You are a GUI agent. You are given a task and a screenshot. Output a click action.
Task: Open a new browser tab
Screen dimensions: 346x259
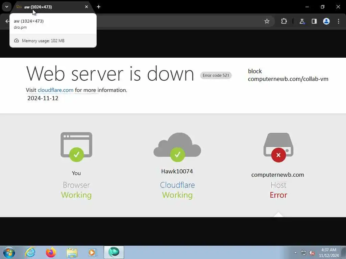99,7
